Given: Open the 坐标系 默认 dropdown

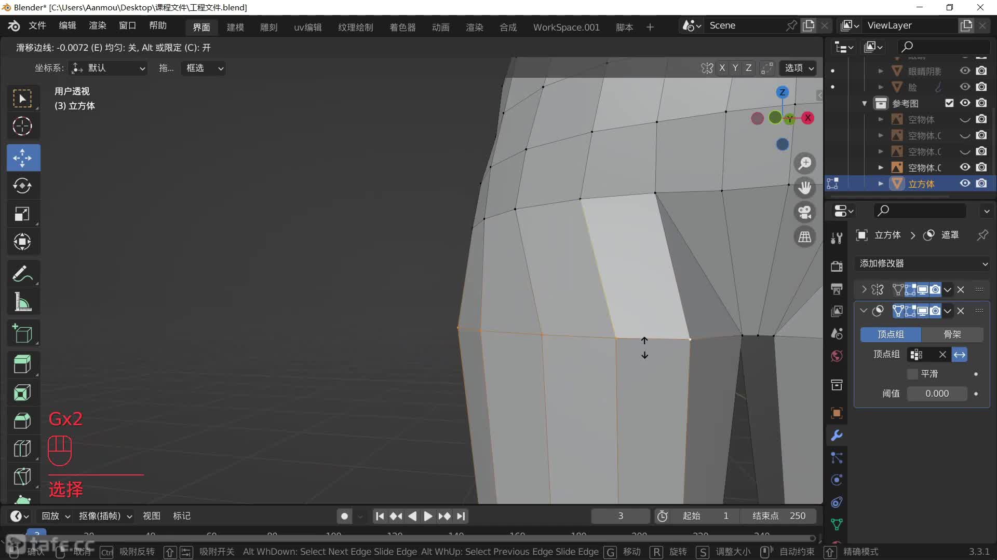Looking at the screenshot, I should coord(109,68).
